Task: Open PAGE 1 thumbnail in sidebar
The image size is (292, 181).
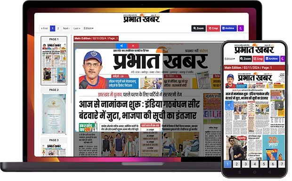Action: [54, 61]
